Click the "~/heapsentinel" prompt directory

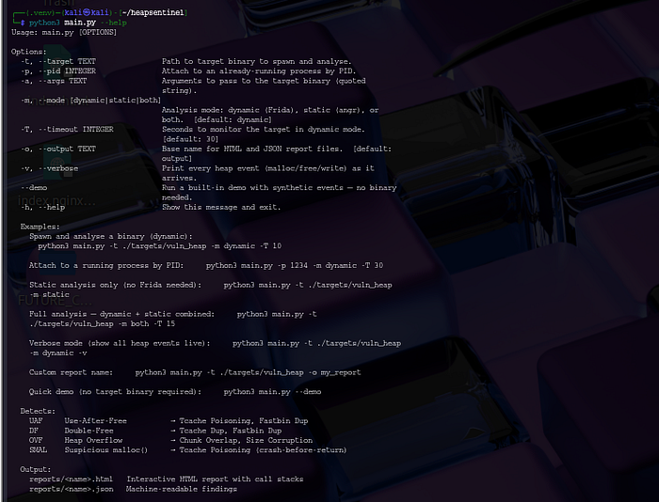coord(153,12)
